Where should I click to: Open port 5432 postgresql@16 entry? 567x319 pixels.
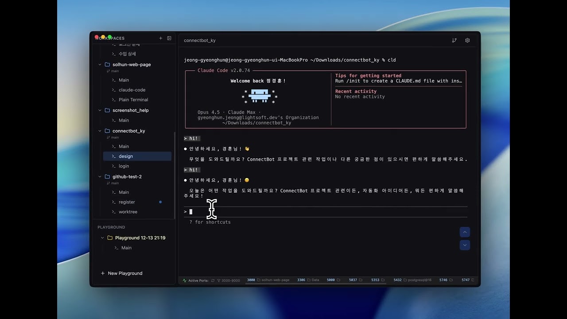412,280
